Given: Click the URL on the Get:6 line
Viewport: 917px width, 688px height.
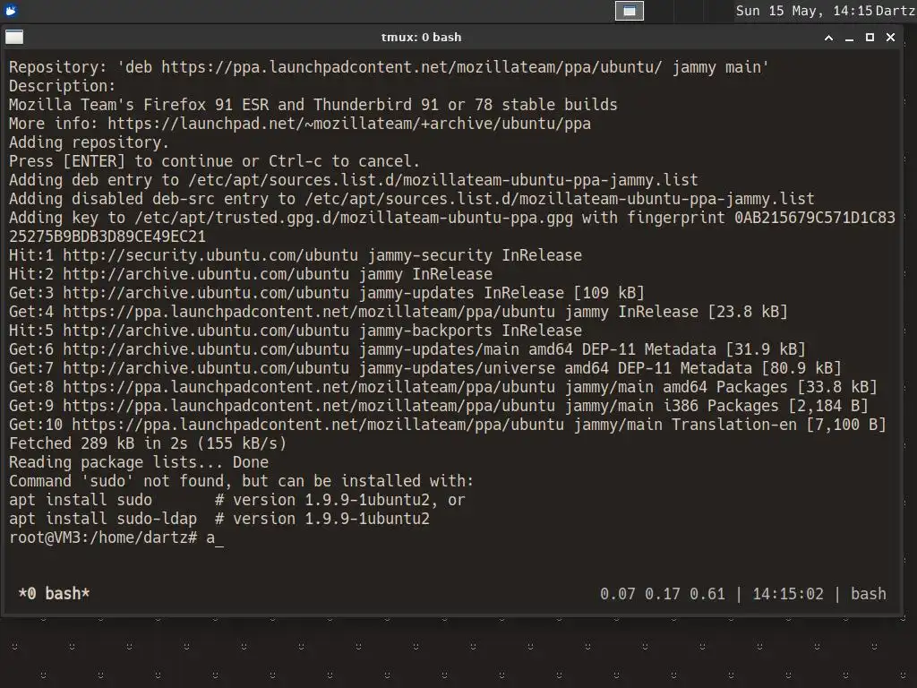Looking at the screenshot, I should click(206, 349).
